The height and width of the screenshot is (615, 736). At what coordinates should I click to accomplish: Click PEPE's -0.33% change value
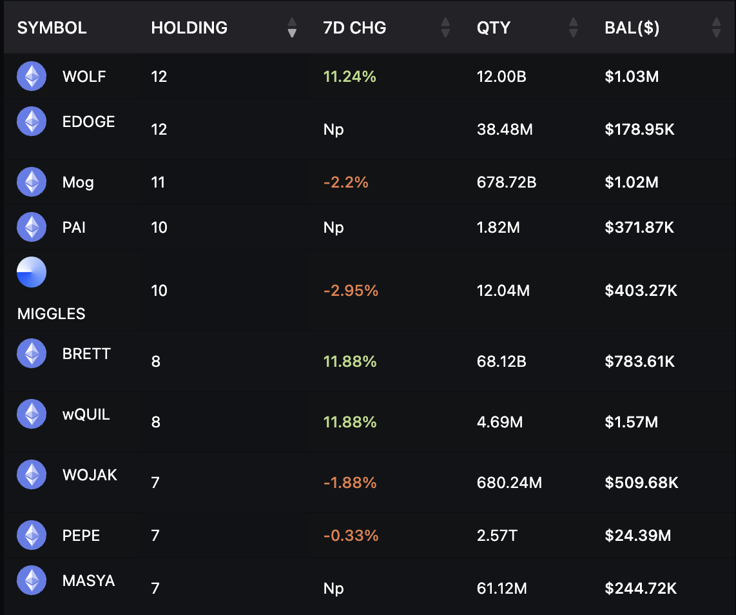(351, 535)
